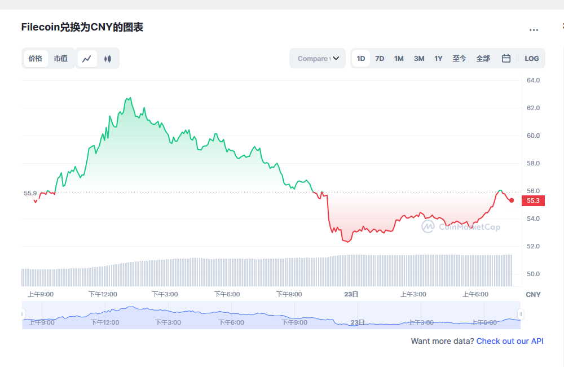Switch to line chart view icon

87,58
